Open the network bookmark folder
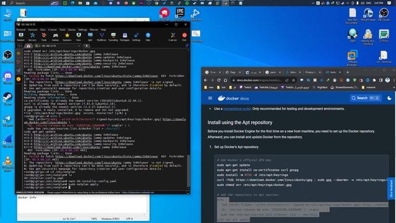Screen dimensions: 396x223 pyautogui.click(x=369, y=87)
